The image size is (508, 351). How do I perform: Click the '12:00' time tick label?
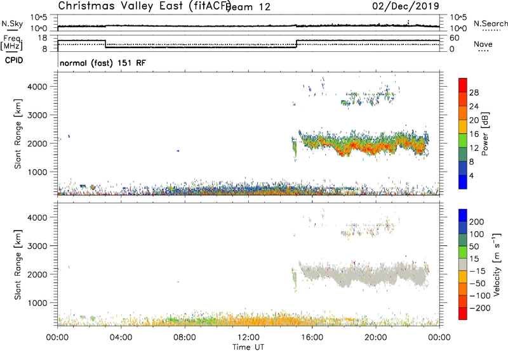[x=248, y=338]
